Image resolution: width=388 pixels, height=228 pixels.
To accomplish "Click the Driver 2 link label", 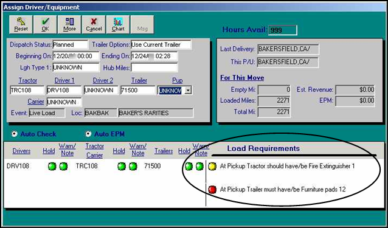I will click(x=103, y=80).
